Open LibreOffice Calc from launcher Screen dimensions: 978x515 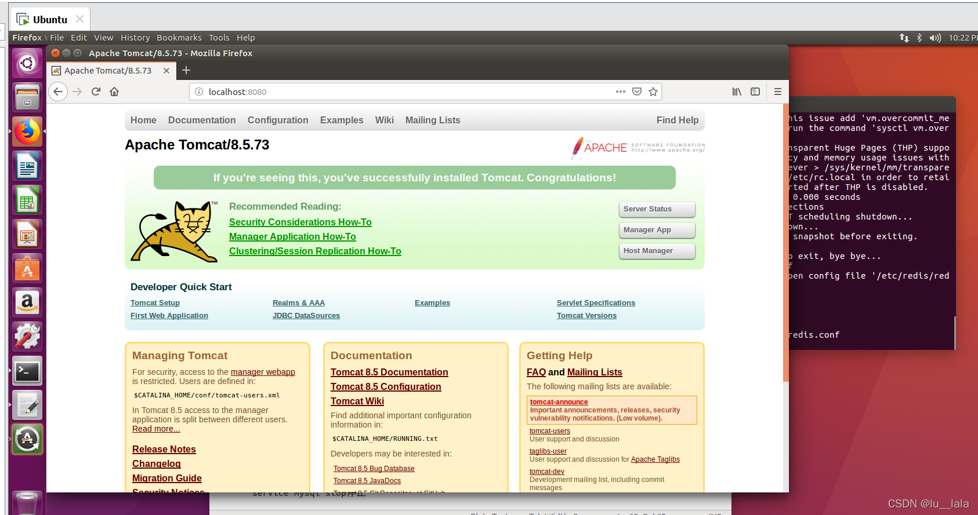(27, 200)
